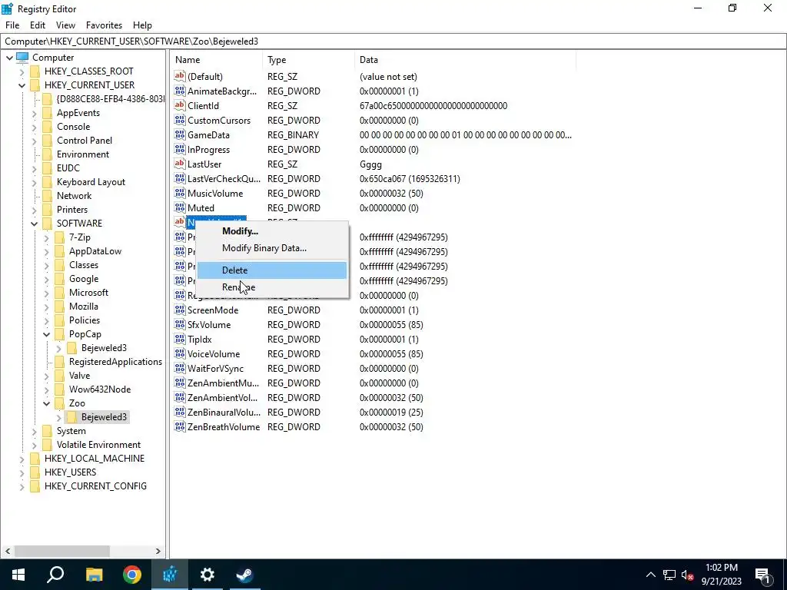Viewport: 787px width, 590px height.
Task: Click the DWORD icon beside TipIdx
Action: 180,339
